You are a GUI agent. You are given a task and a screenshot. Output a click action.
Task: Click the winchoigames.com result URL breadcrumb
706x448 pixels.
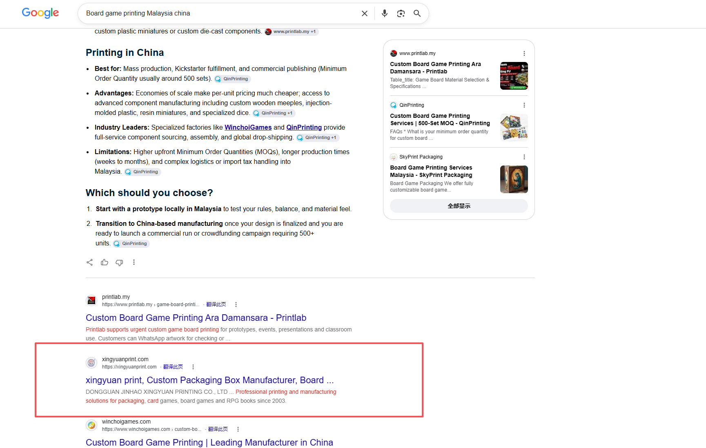[151, 429]
